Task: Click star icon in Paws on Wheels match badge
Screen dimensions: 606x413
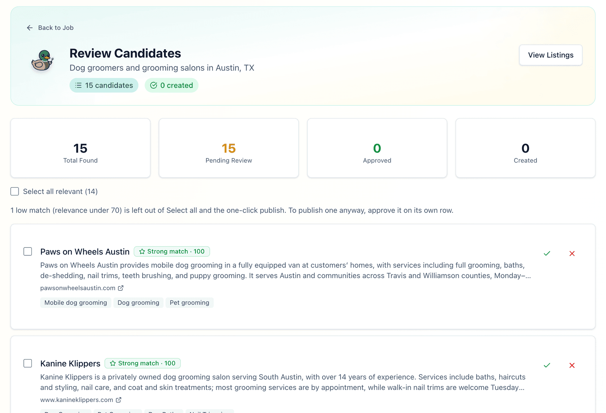Action: point(142,252)
